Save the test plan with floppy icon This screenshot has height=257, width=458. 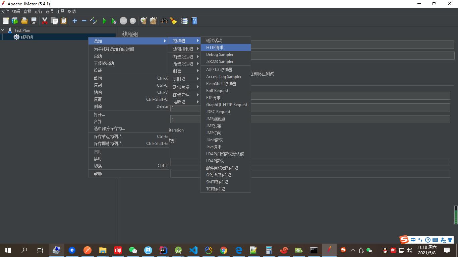click(34, 21)
